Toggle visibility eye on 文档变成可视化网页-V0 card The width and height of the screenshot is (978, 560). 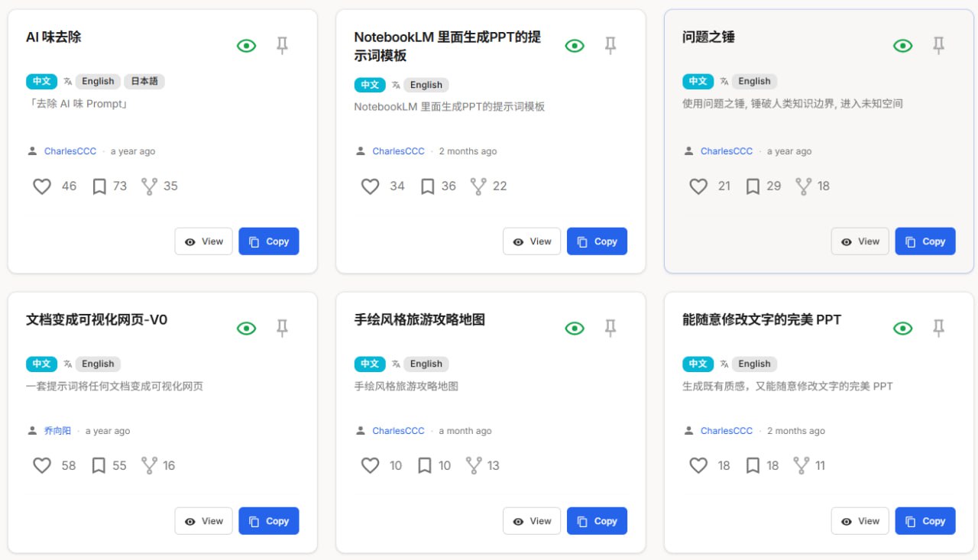click(246, 329)
